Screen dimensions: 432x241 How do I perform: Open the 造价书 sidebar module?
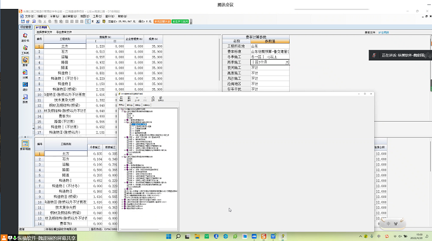coord(25,37)
